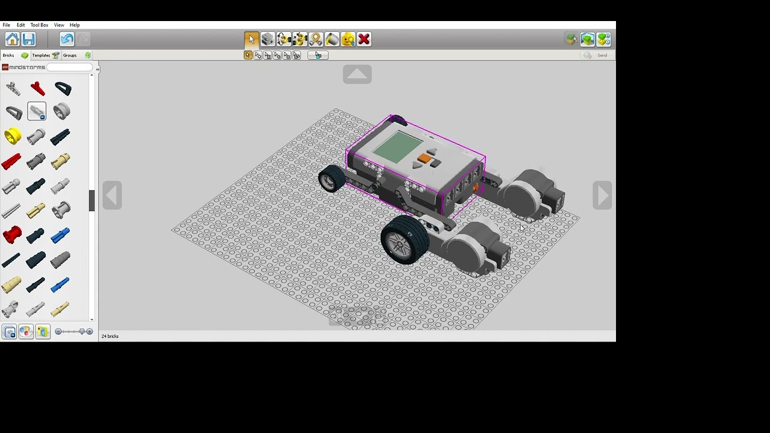
Task: Open Building Guide mode icon
Action: click(604, 40)
